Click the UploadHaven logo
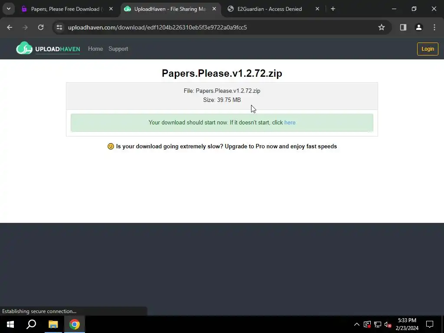The height and width of the screenshot is (333, 444). click(x=48, y=48)
